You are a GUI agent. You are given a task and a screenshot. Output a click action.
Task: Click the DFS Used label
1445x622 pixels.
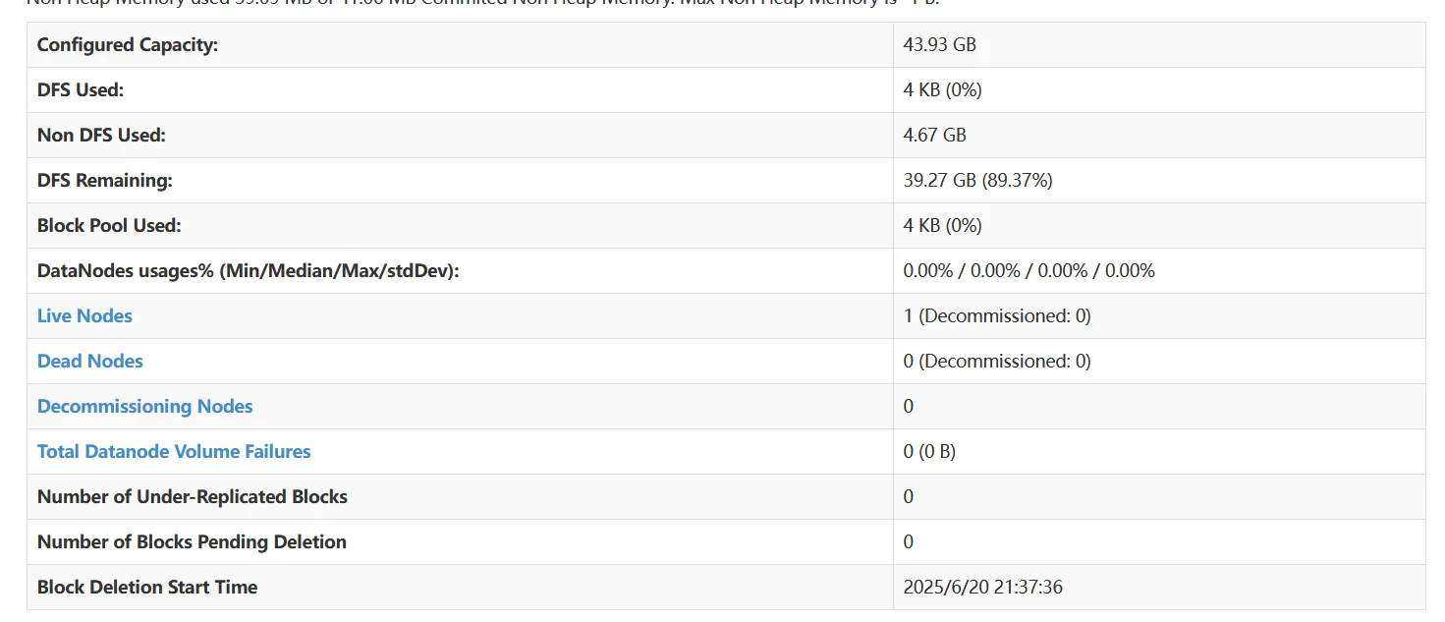click(x=81, y=89)
